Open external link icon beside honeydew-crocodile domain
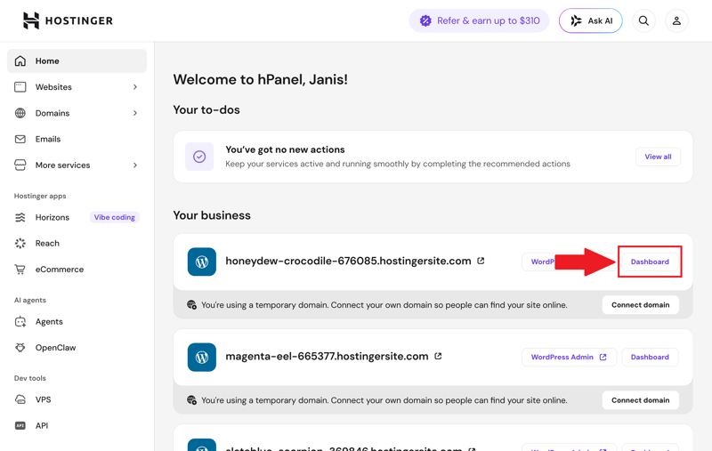 481,261
